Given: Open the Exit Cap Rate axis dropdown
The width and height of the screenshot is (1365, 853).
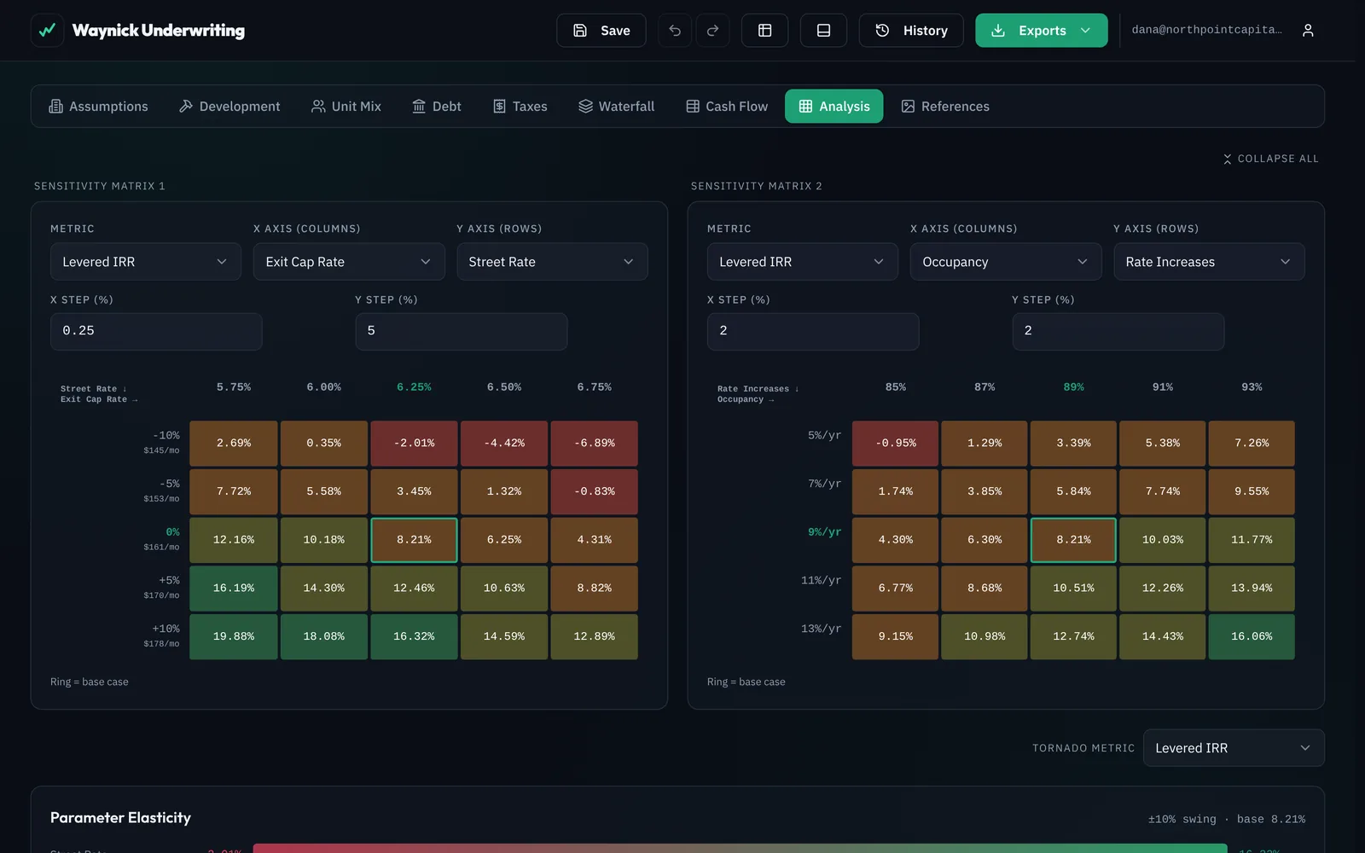Looking at the screenshot, I should (349, 262).
